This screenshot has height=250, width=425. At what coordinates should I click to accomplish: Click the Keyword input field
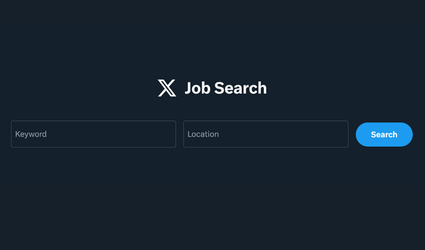(93, 134)
